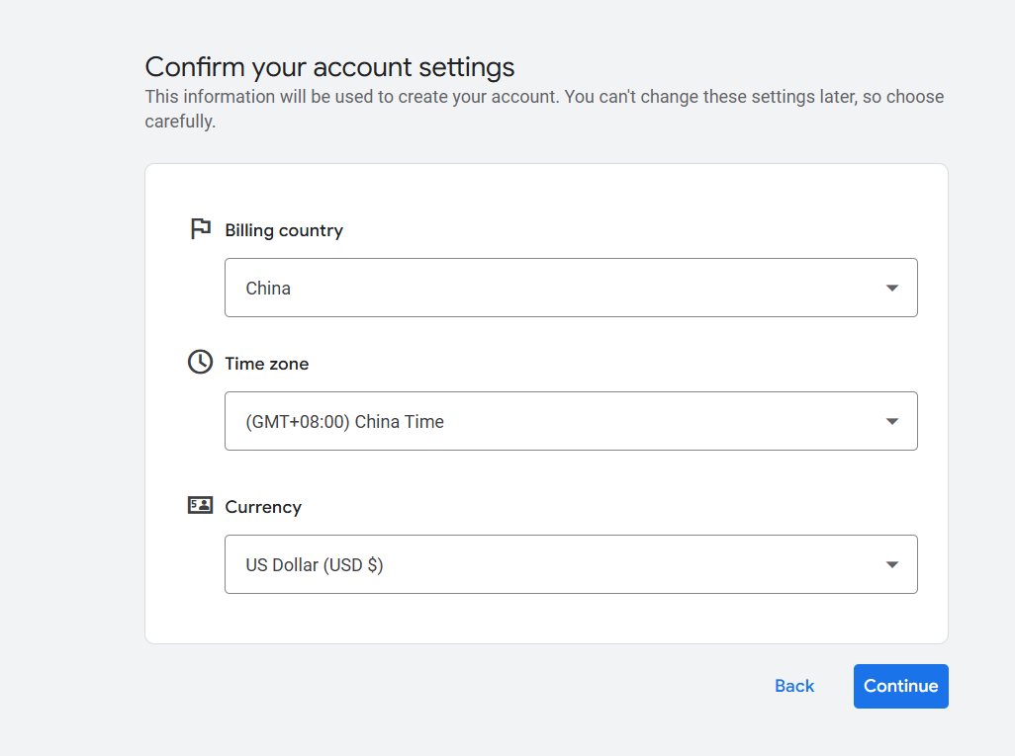The height and width of the screenshot is (756, 1015).
Task: Expand the Billing country dropdown arrow
Action: click(x=891, y=289)
